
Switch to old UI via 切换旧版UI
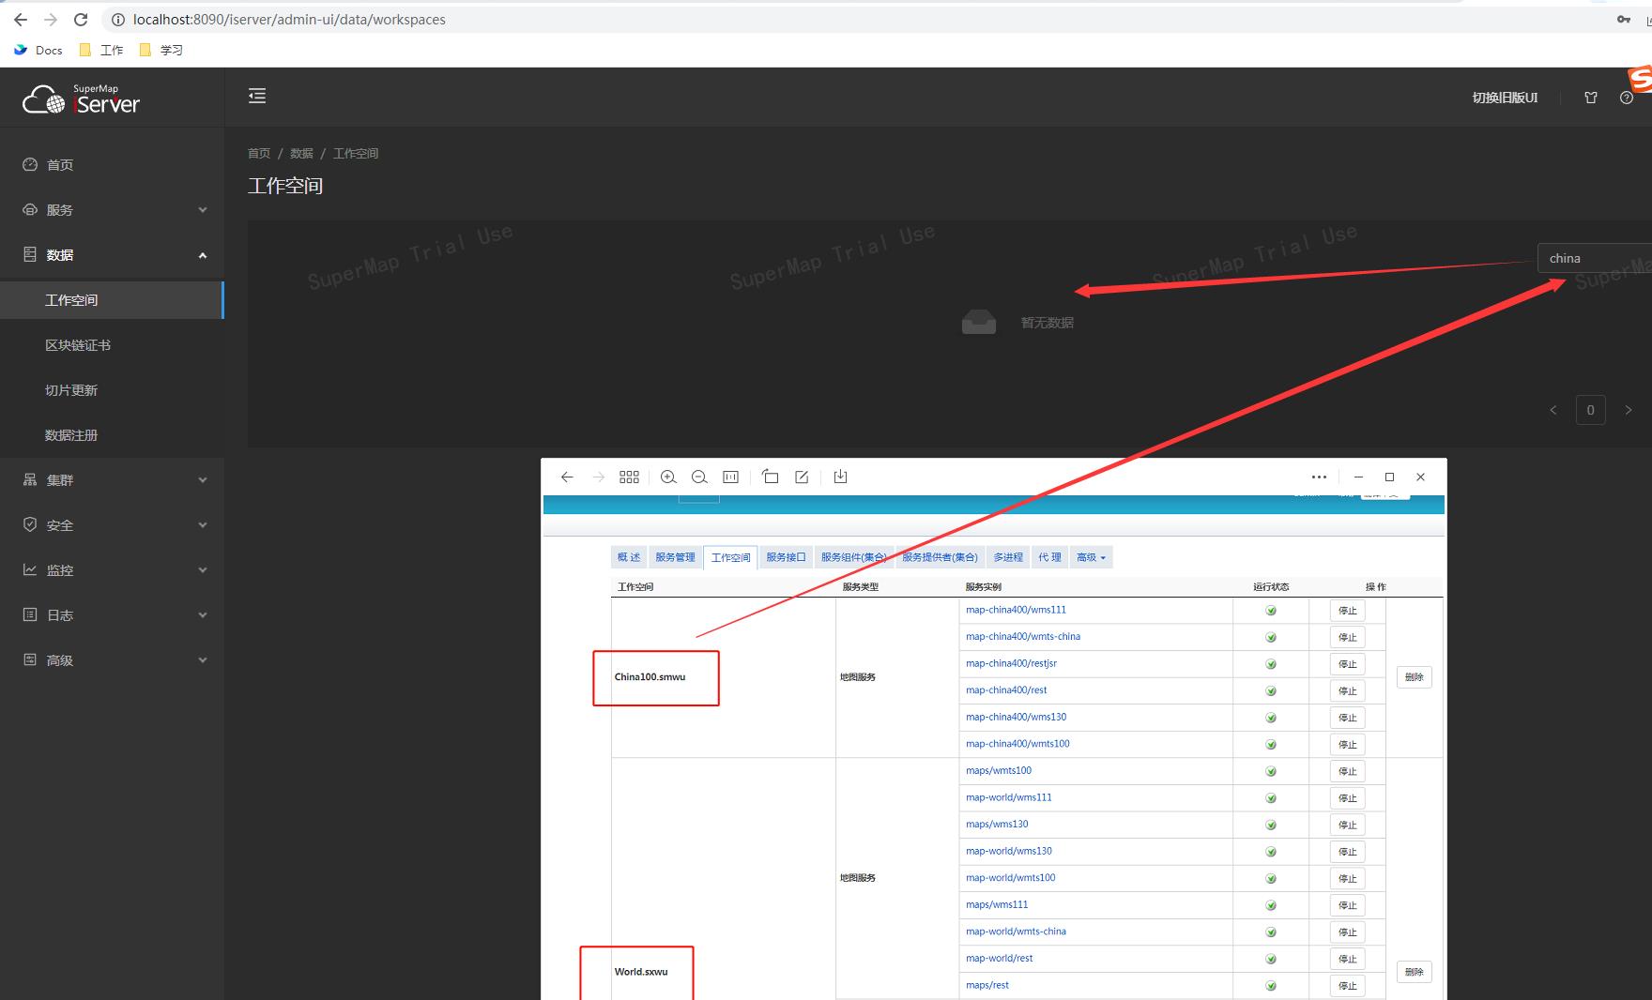click(1505, 98)
